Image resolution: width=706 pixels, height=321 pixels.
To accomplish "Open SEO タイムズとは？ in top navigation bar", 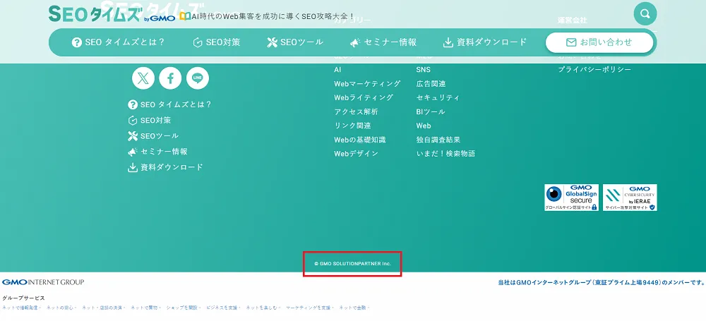I will [119, 42].
